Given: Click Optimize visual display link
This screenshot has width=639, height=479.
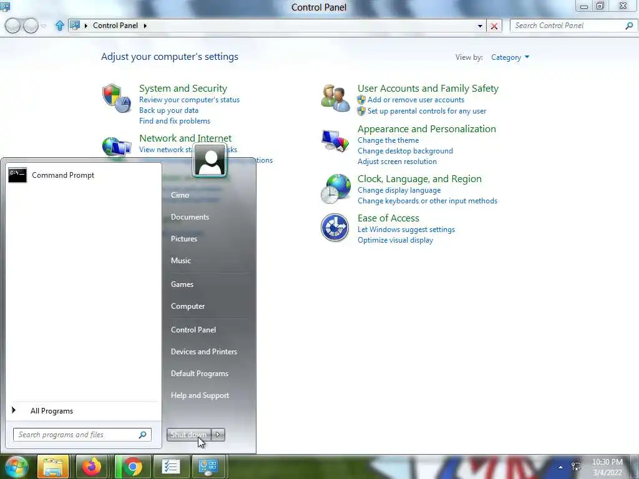Looking at the screenshot, I should coord(395,240).
